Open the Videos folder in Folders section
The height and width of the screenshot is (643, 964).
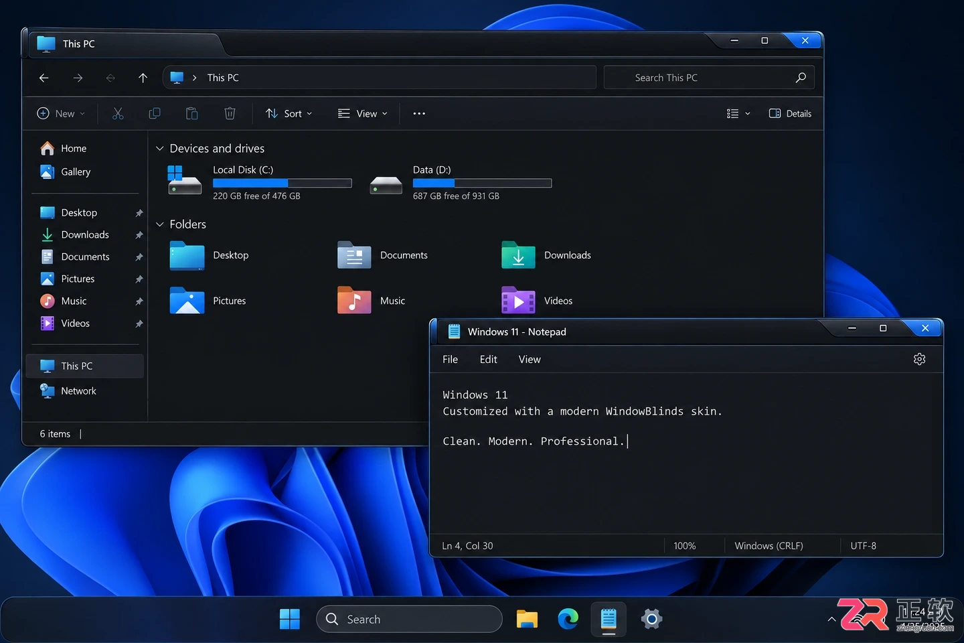pyautogui.click(x=537, y=301)
